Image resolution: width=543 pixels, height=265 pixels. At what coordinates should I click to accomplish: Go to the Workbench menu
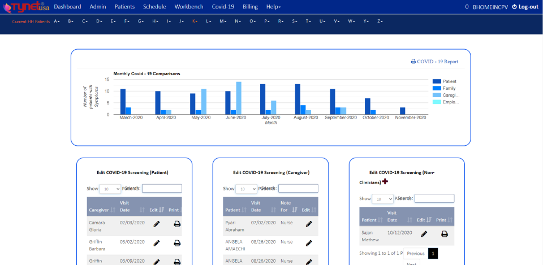(189, 7)
